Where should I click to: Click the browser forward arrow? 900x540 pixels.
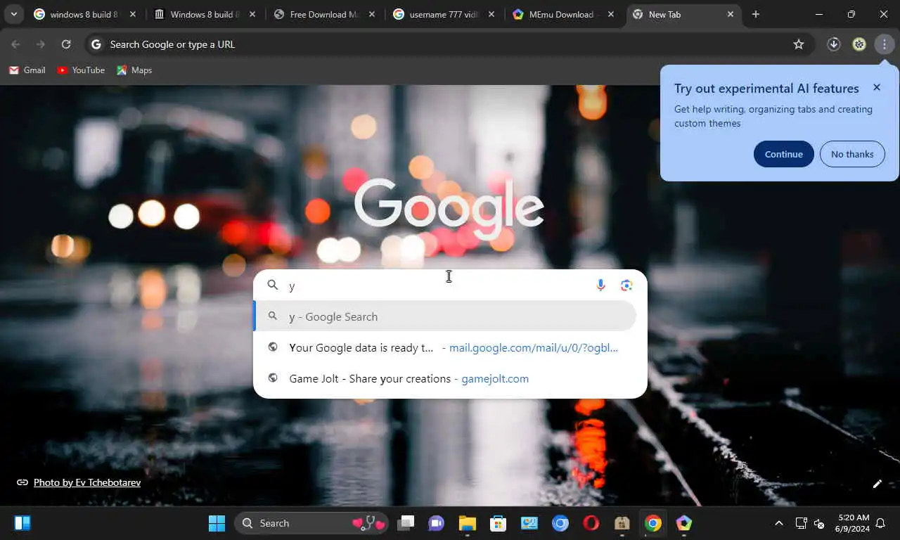click(41, 44)
